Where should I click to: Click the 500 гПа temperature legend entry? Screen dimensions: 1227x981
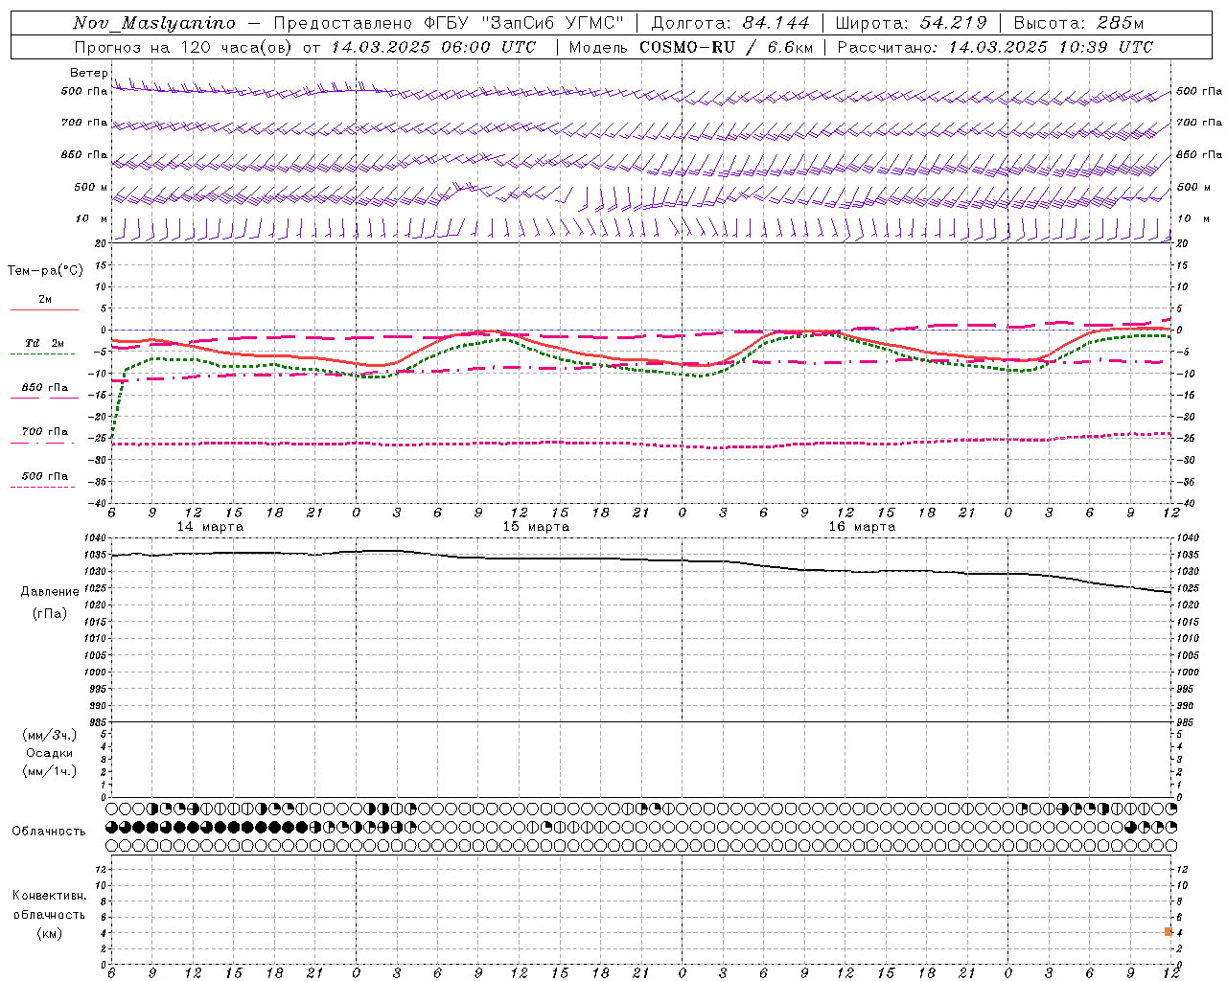[45, 476]
